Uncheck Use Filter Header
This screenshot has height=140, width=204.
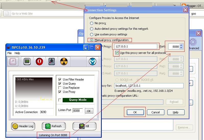tap(60, 79)
